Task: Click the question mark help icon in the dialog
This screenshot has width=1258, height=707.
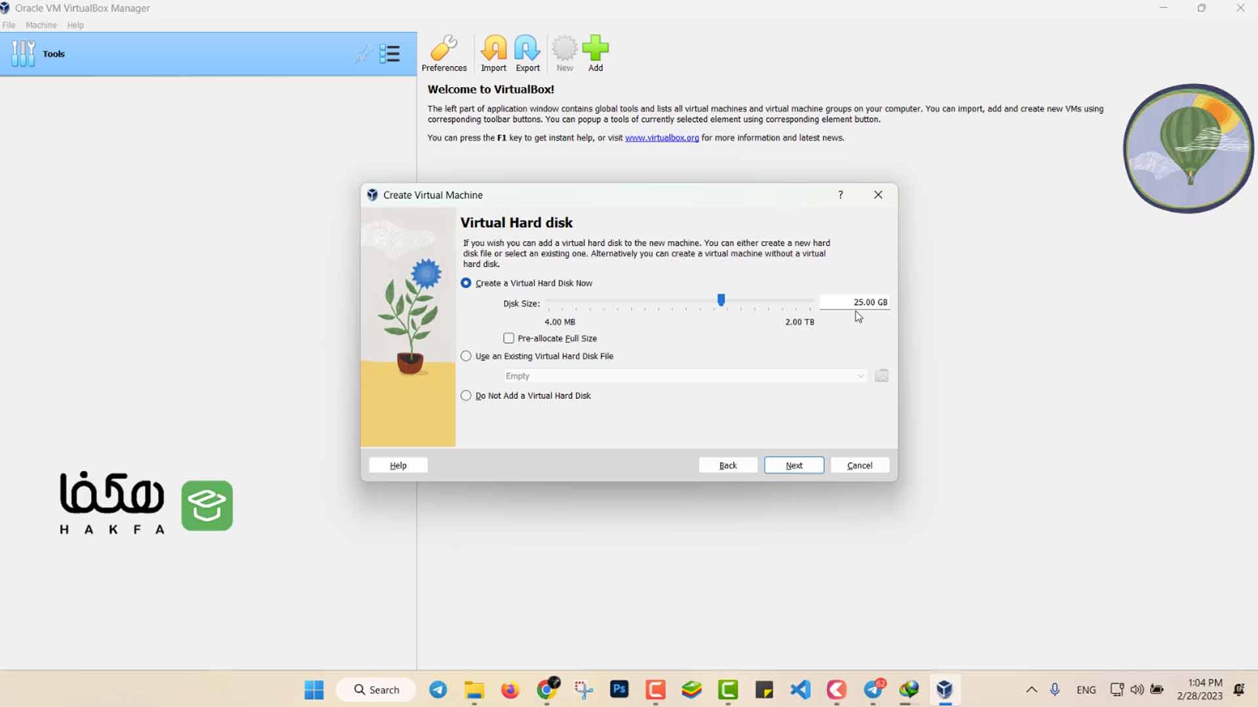Action: [841, 194]
